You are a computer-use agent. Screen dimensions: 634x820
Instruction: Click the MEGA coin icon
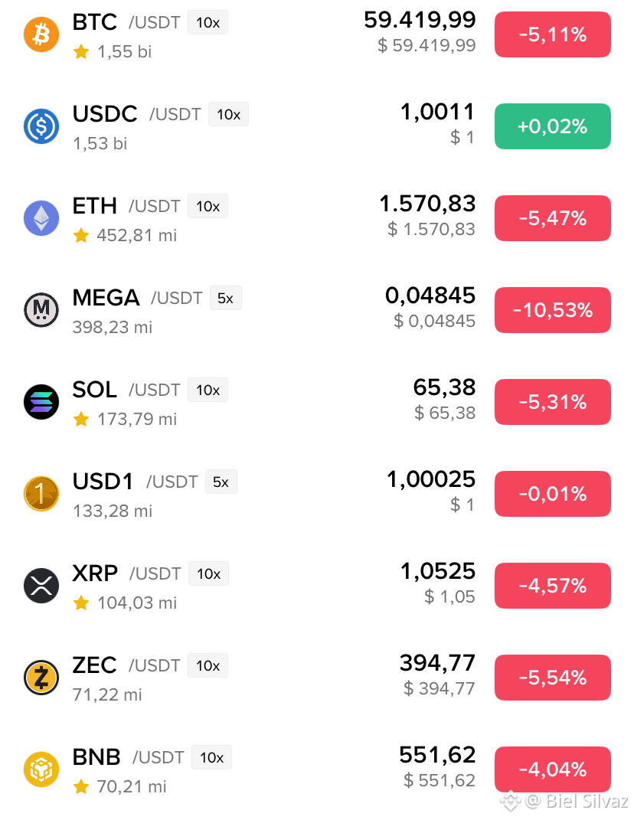point(41,310)
